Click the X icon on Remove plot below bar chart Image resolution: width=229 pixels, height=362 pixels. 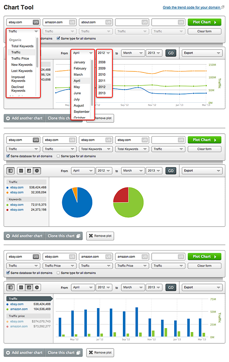click(x=91, y=353)
